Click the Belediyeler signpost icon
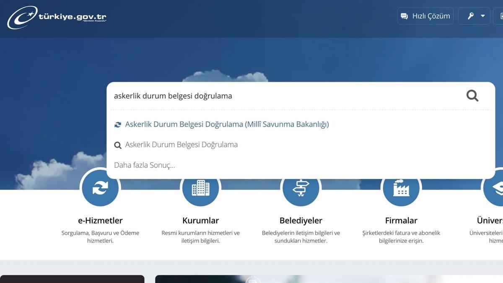Image resolution: width=503 pixels, height=283 pixels. coord(301,187)
